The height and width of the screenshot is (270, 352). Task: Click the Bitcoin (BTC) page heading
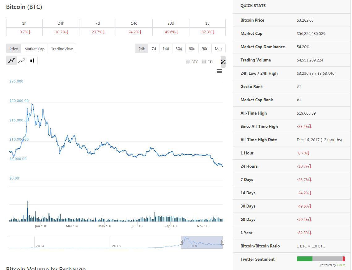tap(24, 7)
